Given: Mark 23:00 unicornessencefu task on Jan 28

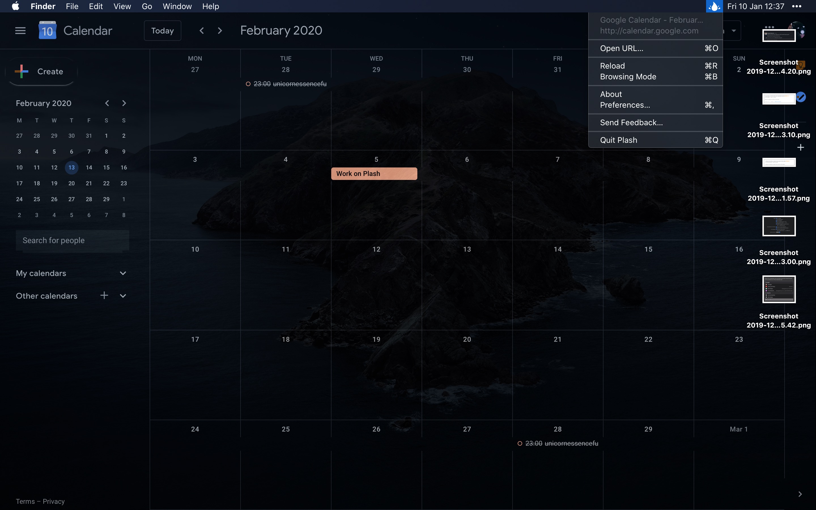Looking at the screenshot, I should 248,84.
